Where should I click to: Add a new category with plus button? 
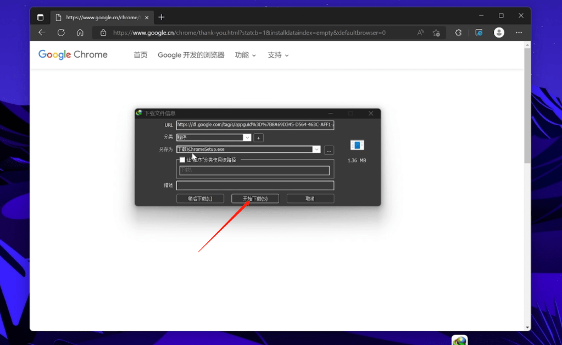258,138
